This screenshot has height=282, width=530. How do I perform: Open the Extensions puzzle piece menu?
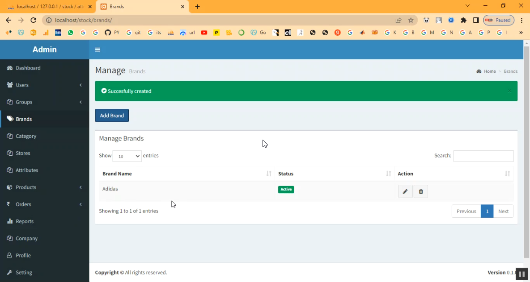tap(463, 20)
